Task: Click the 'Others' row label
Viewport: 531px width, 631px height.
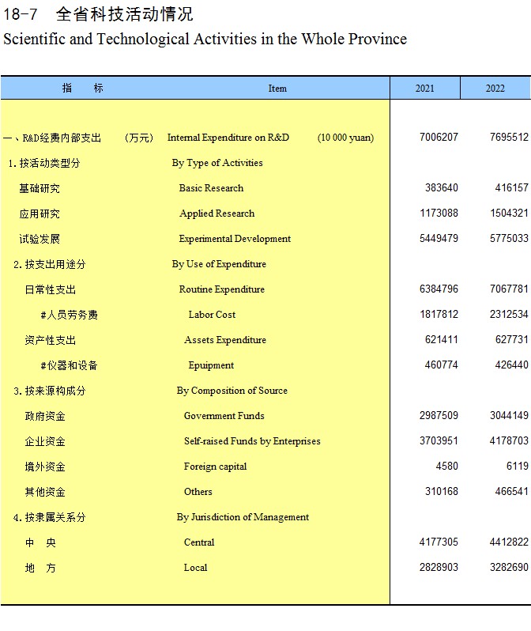Action: [198, 492]
